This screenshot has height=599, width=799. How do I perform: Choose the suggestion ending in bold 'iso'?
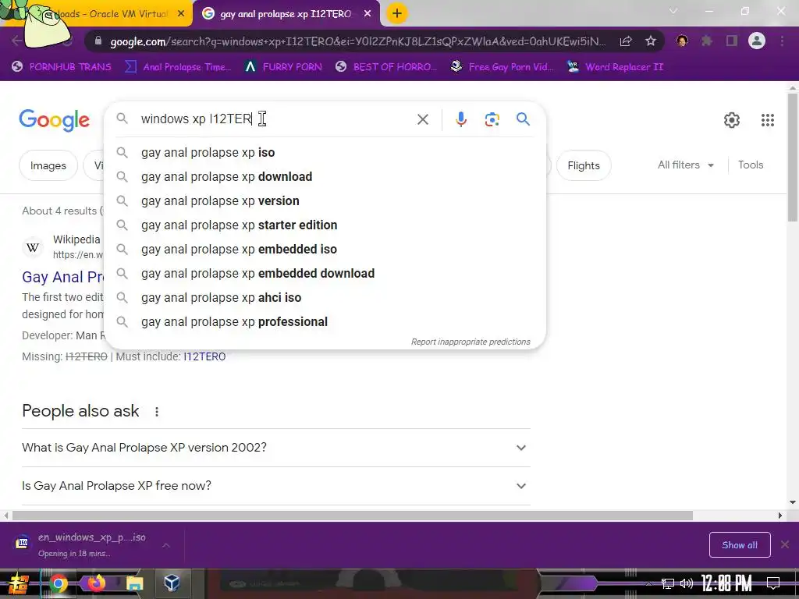[325, 152]
